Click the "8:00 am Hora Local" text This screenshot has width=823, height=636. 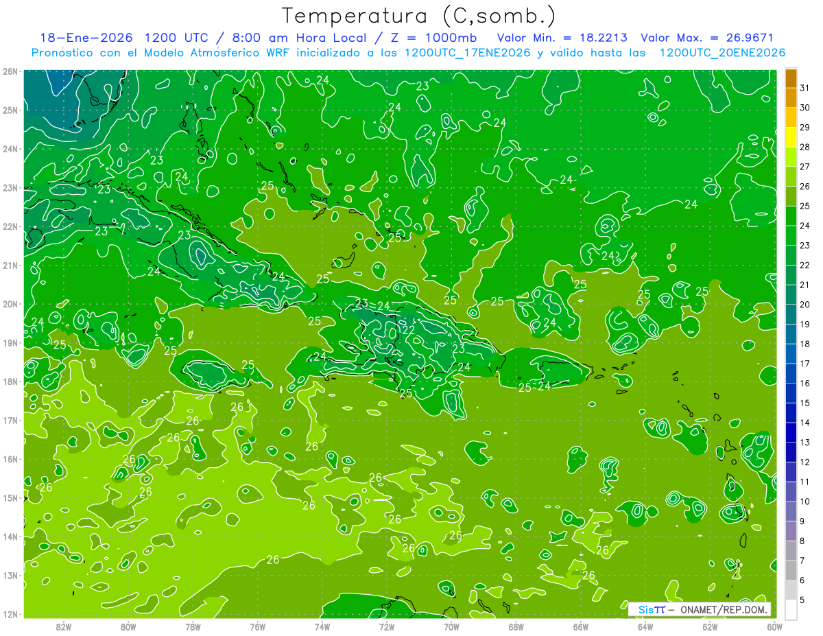pyautogui.click(x=300, y=37)
